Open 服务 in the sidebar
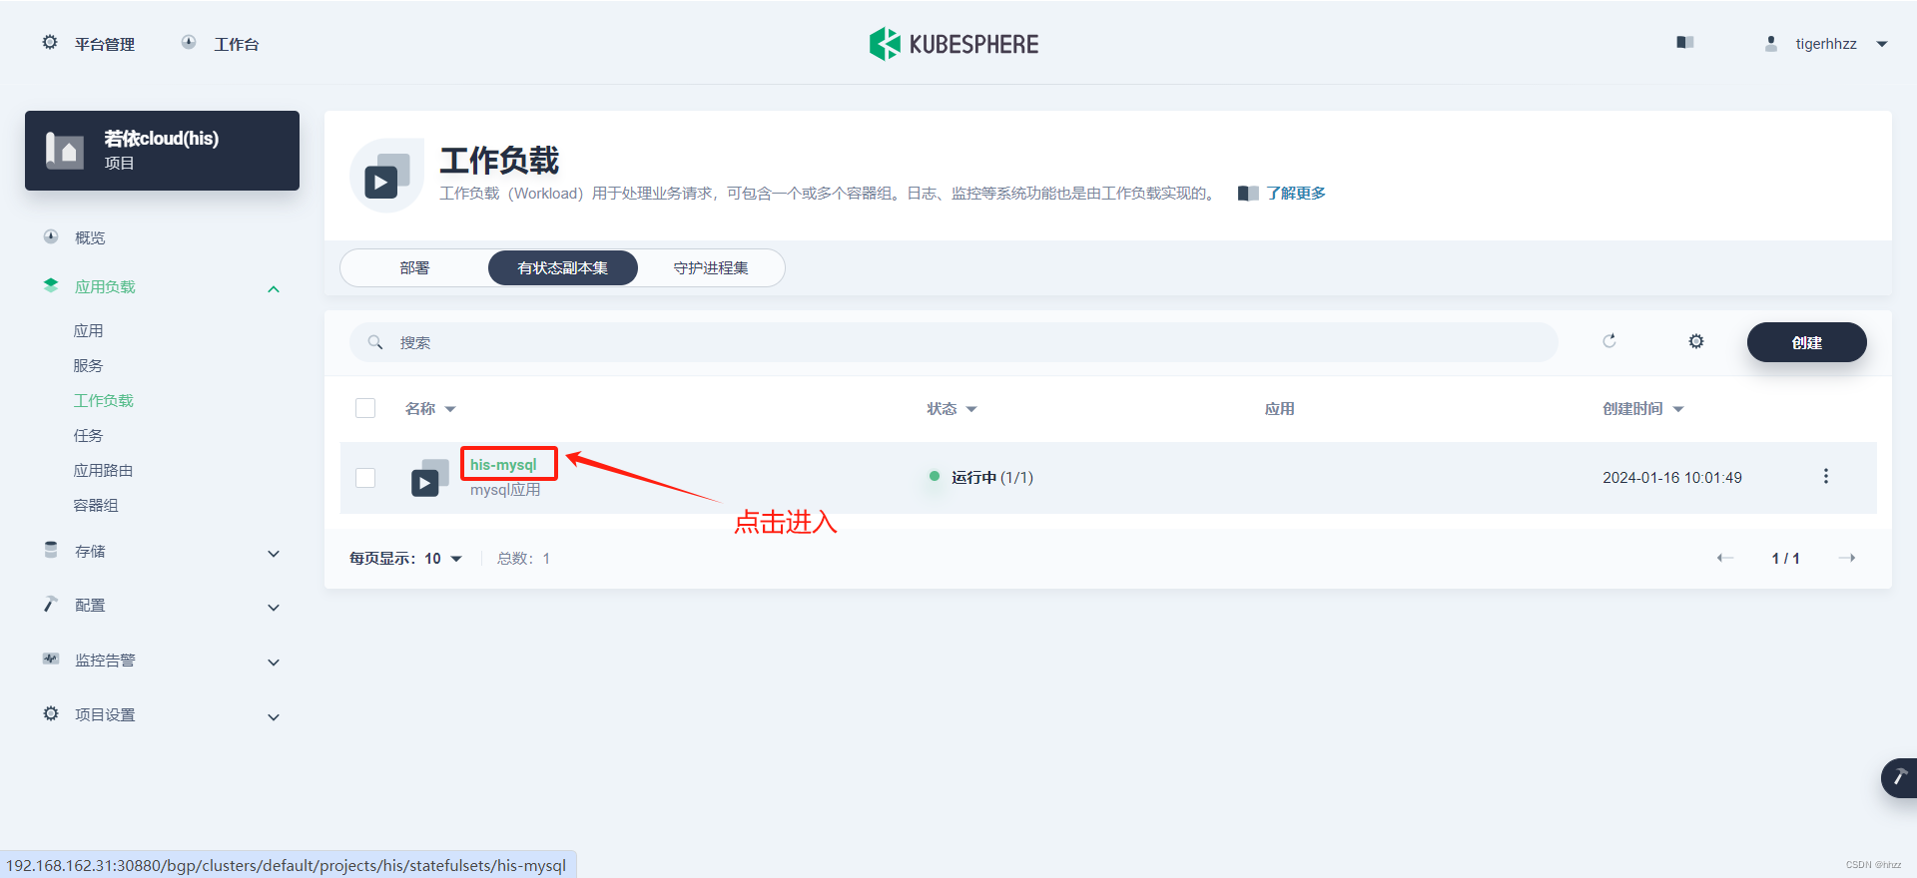The image size is (1917, 878). click(88, 365)
